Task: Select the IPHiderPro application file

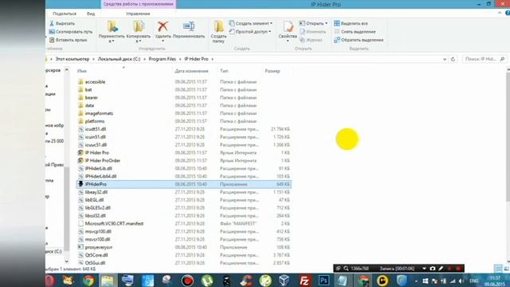Action: 184,184
